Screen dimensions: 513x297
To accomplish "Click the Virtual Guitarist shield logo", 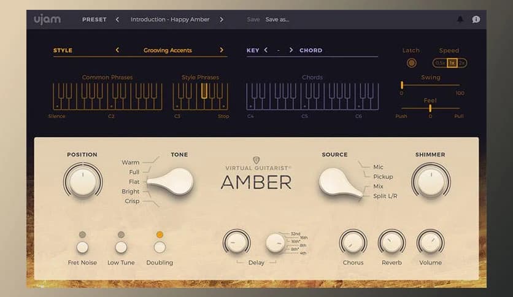I will pos(256,160).
